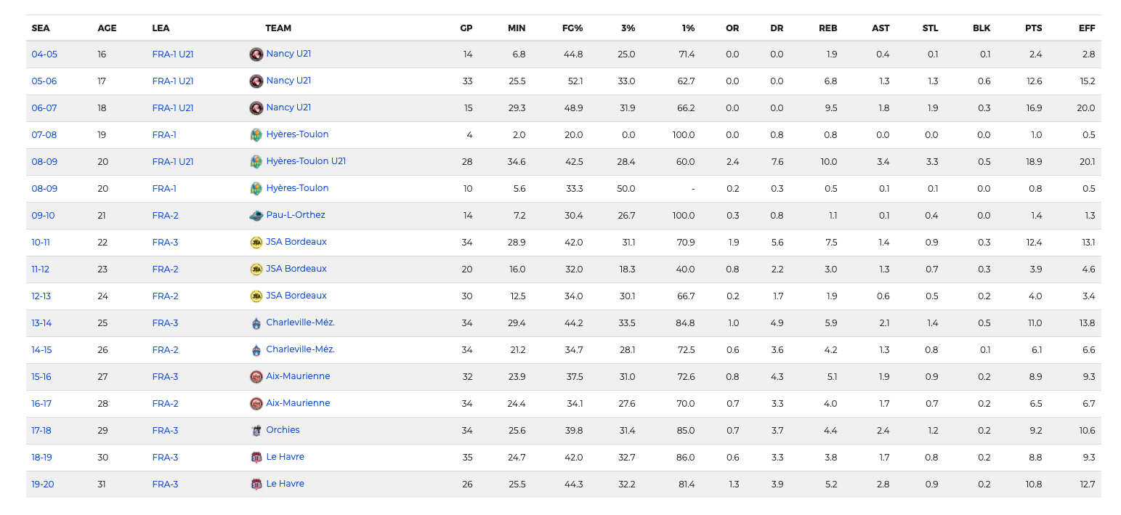Click the REB column header
This screenshot has width=1121, height=515.
827,28
